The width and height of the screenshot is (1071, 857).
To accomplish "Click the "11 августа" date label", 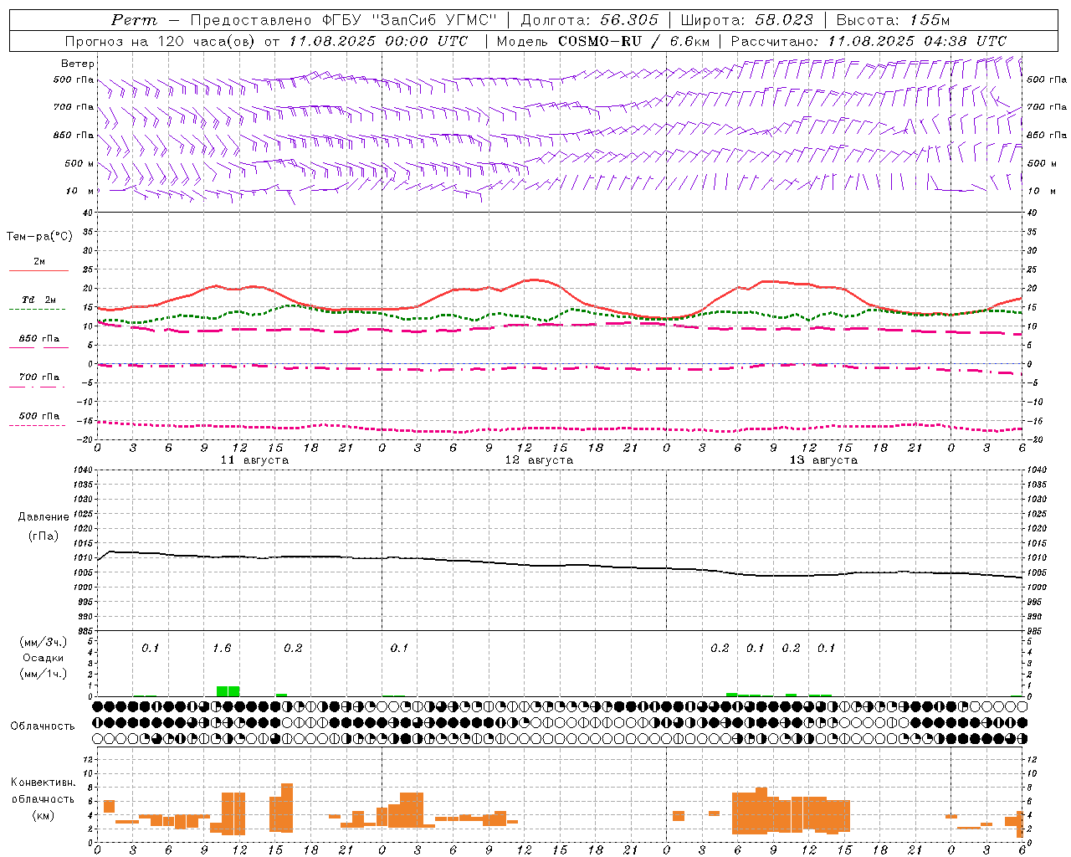I will 254,460.
